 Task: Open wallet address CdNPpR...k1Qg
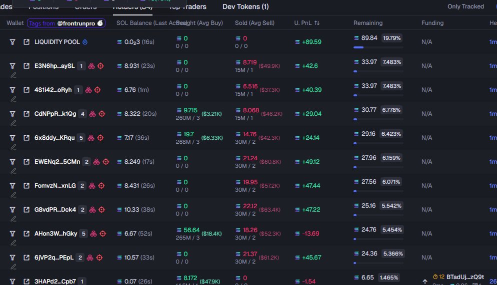(x=55, y=114)
